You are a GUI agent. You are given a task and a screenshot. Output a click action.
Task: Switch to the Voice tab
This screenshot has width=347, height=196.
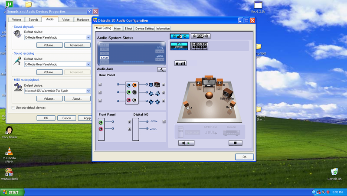(66, 20)
